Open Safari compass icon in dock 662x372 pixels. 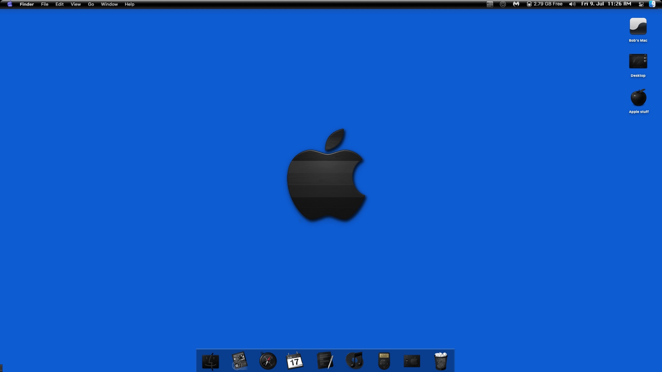pos(268,361)
